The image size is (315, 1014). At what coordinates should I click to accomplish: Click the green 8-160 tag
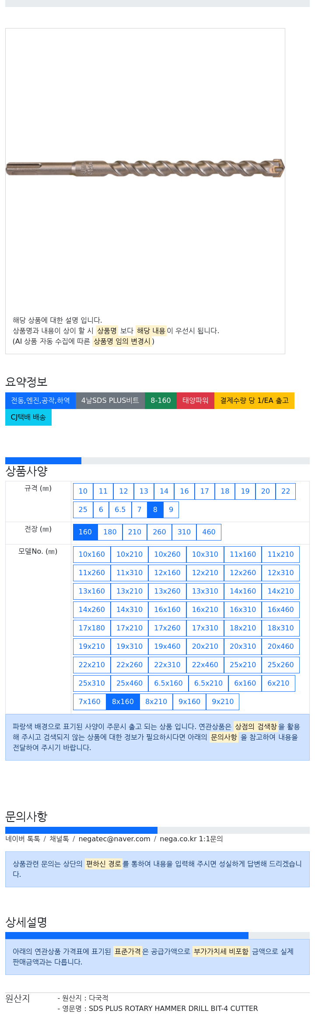pyautogui.click(x=161, y=401)
